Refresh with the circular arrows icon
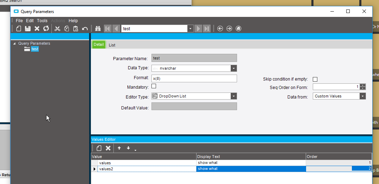Screen dimensions: 379x184 click(46, 28)
